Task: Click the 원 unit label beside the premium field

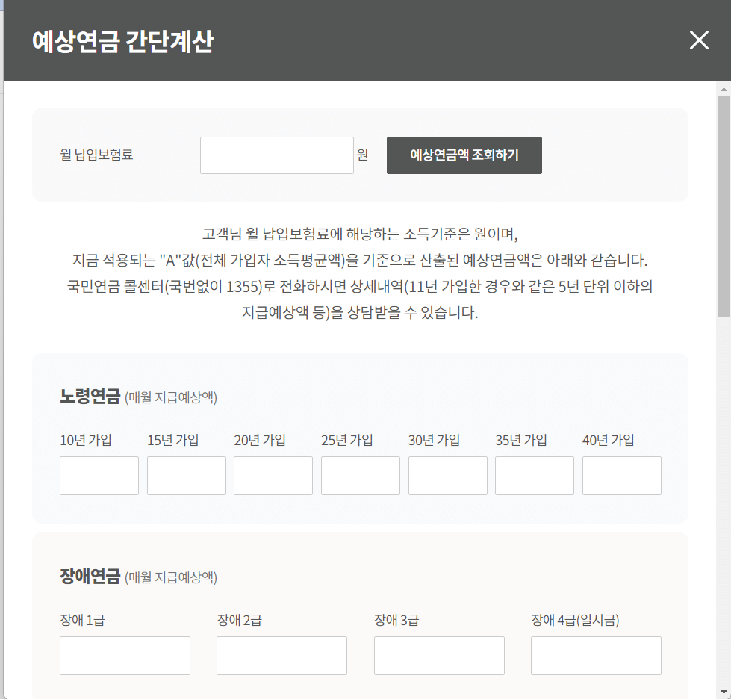Action: click(362, 155)
